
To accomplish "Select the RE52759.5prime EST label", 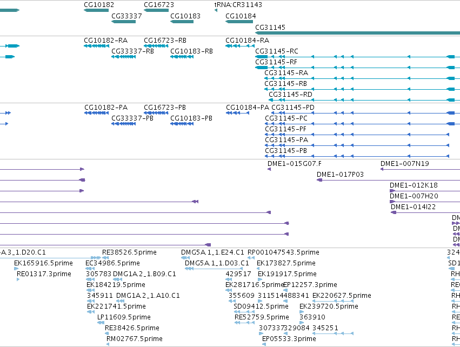I will click(x=262, y=317).
